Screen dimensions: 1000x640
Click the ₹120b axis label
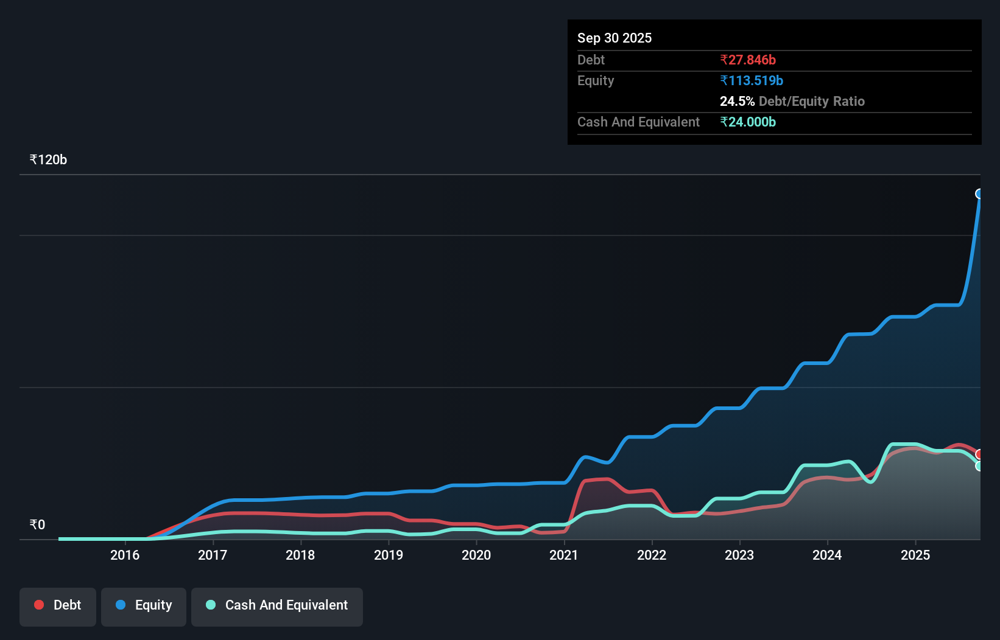click(x=48, y=159)
